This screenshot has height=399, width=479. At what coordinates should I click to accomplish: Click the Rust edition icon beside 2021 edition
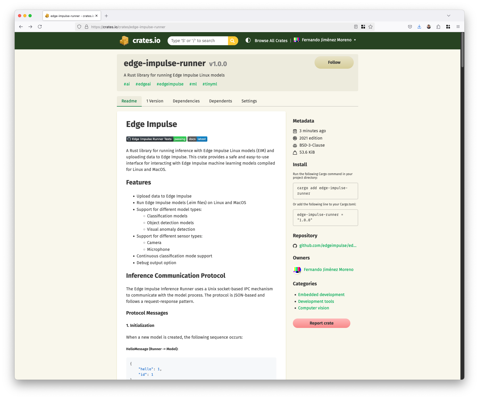coord(295,138)
